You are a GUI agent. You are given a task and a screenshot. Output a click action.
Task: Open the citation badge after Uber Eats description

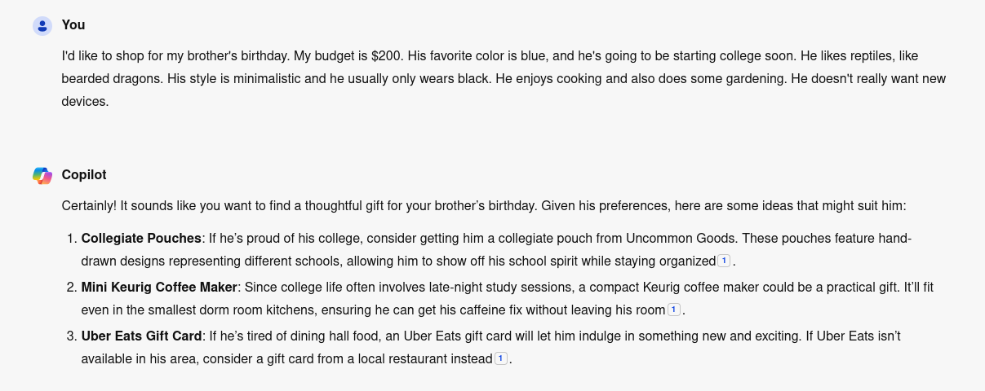(501, 359)
